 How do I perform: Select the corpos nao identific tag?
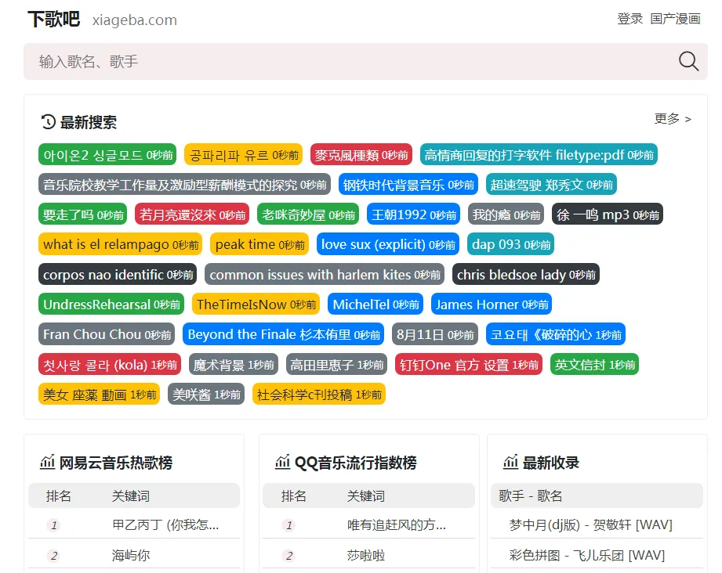click(x=118, y=275)
